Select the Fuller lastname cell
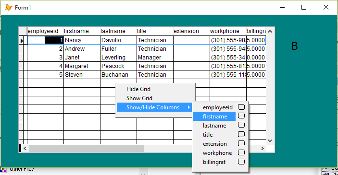 118,49
